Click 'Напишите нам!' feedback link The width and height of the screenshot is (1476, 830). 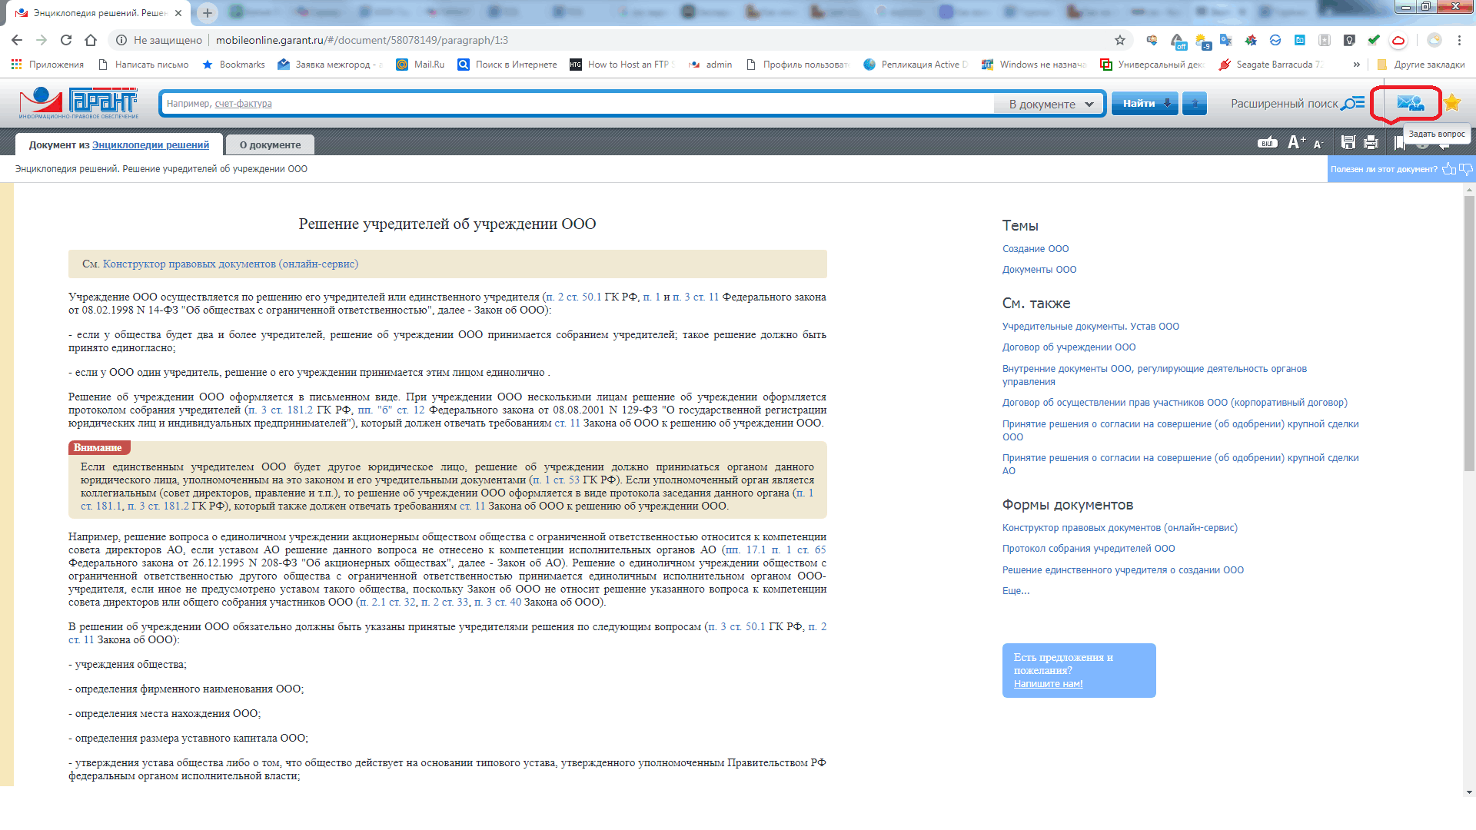[x=1048, y=684]
